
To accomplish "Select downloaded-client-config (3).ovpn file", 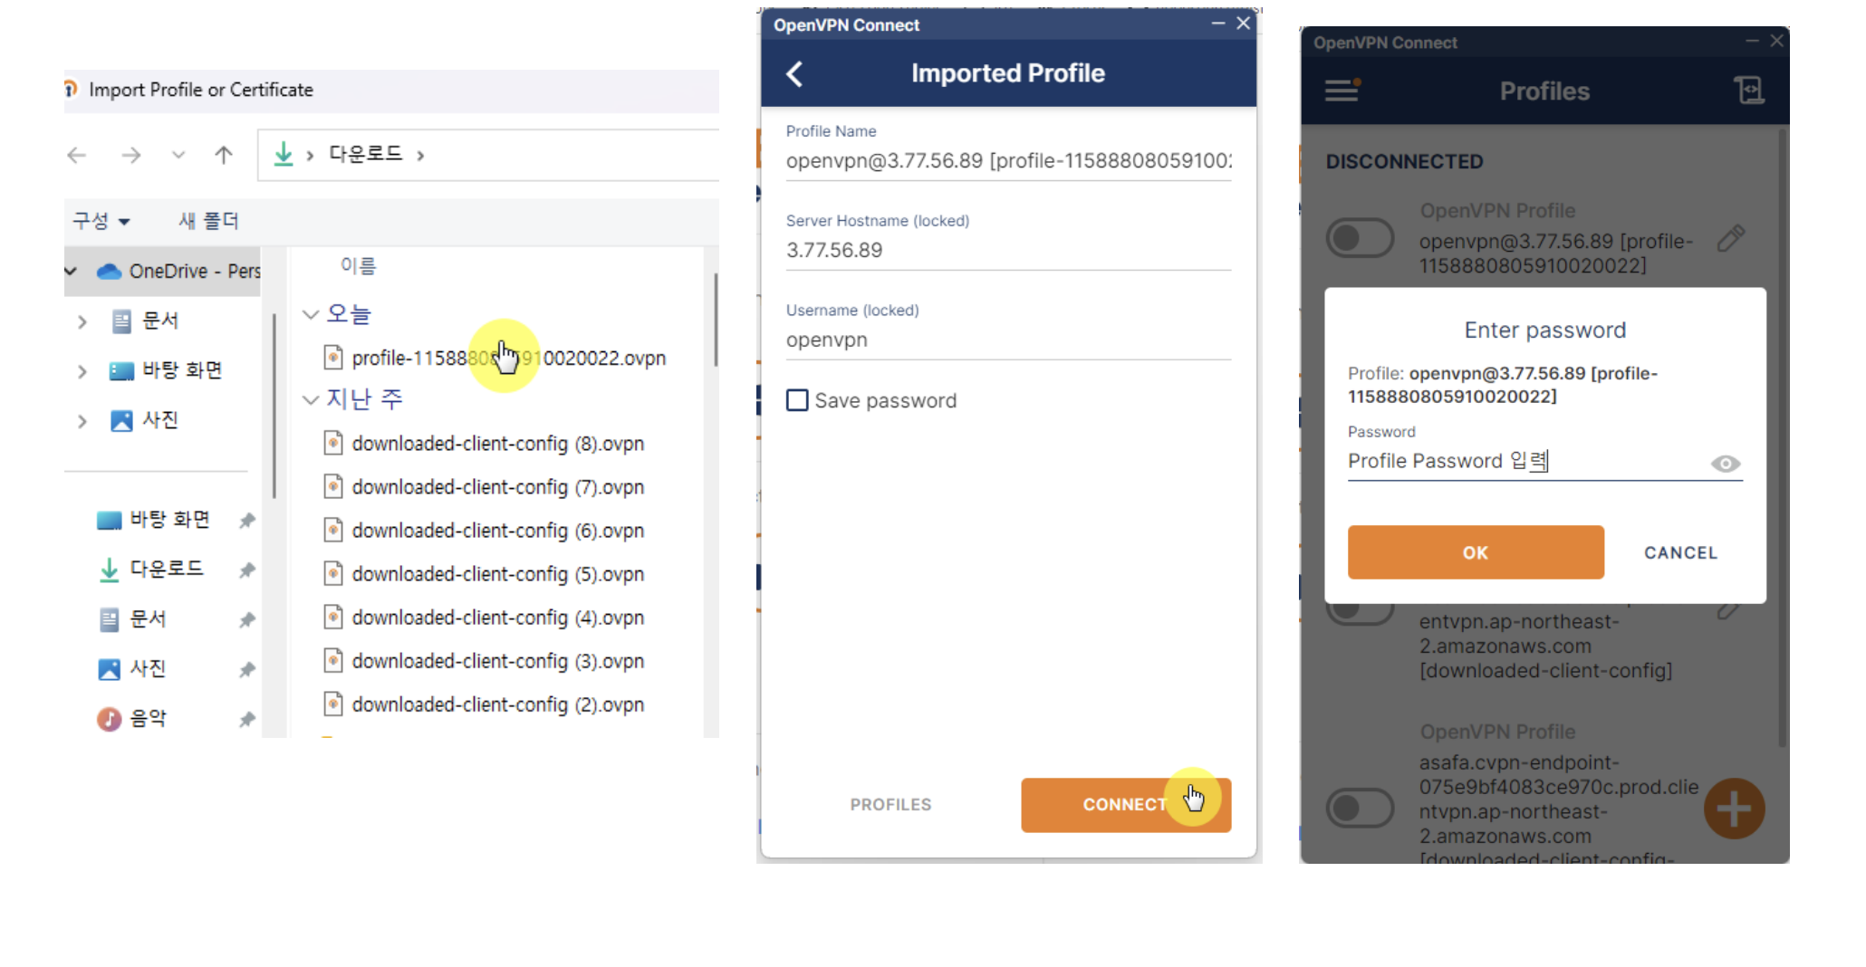I will pos(485,661).
